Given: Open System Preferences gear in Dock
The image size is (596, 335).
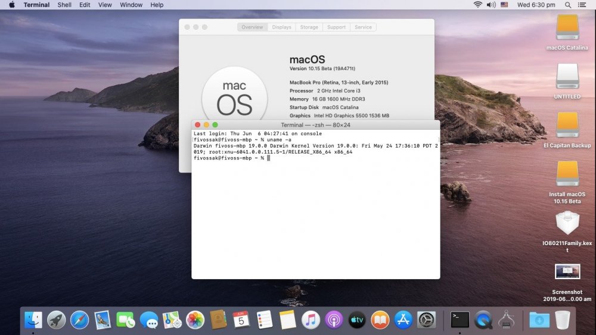Looking at the screenshot, I should (427, 320).
